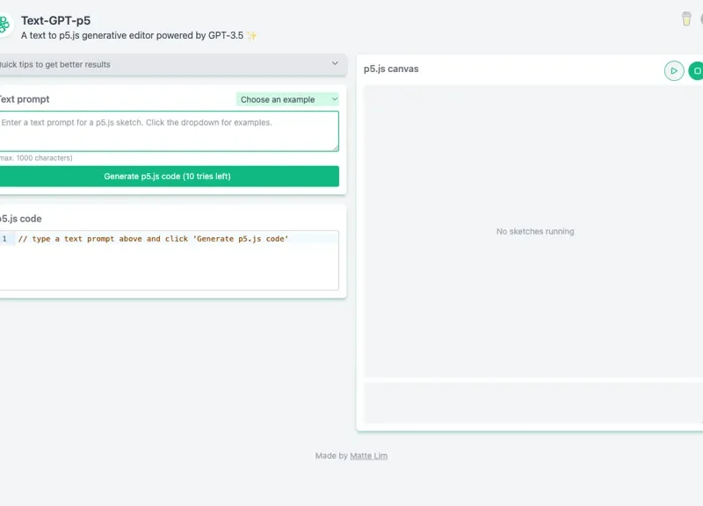Click the 'No sketches running' message
Viewport: 703px width, 506px height.
(535, 231)
